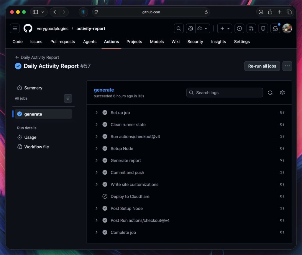
Task: Click the Search logs field
Action: pos(224,93)
